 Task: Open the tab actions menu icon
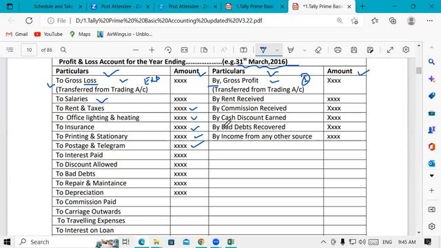[10, 6]
